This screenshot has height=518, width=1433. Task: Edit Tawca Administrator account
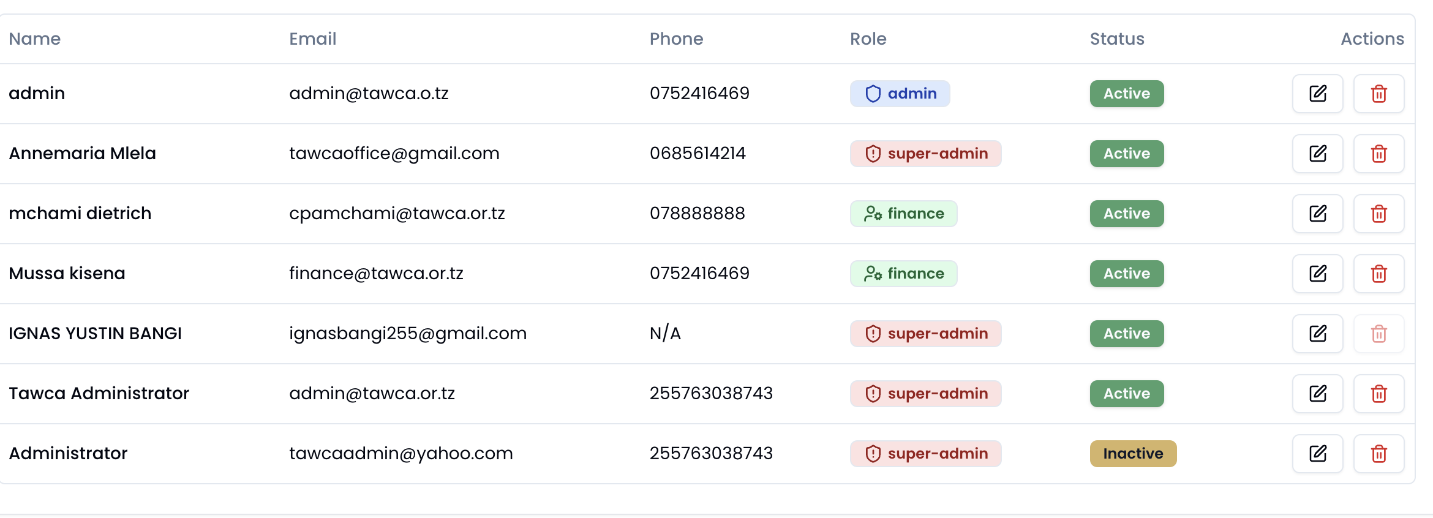[1317, 394]
